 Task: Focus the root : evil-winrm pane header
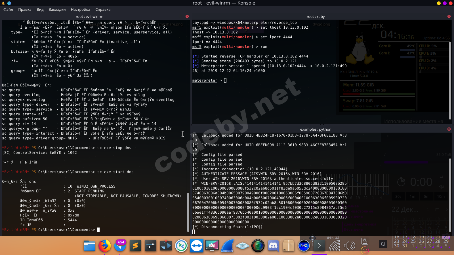[x=89, y=17]
